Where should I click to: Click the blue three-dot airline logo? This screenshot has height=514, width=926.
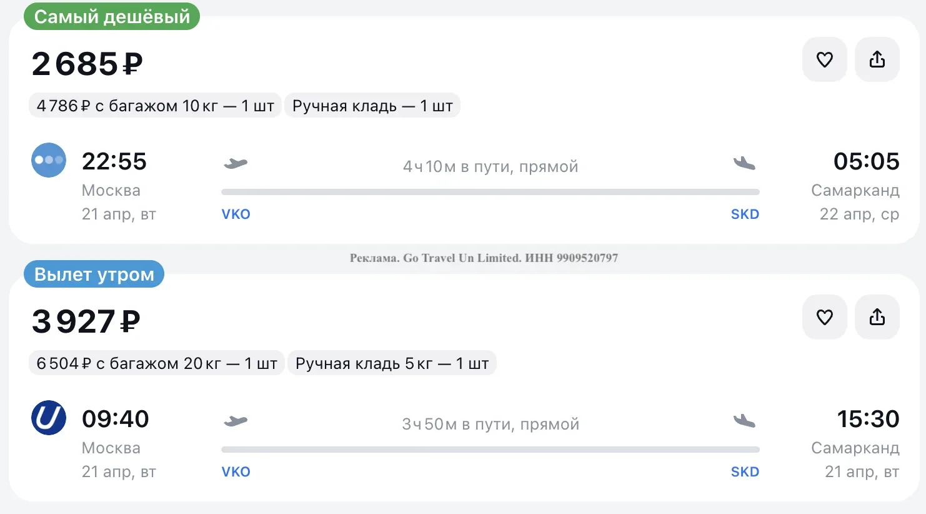49,160
